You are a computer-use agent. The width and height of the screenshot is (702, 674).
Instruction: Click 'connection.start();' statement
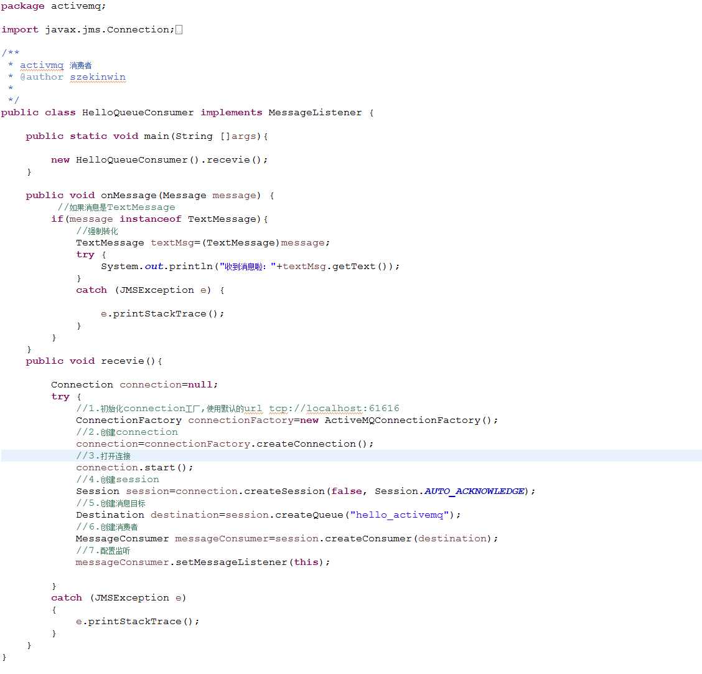click(135, 468)
